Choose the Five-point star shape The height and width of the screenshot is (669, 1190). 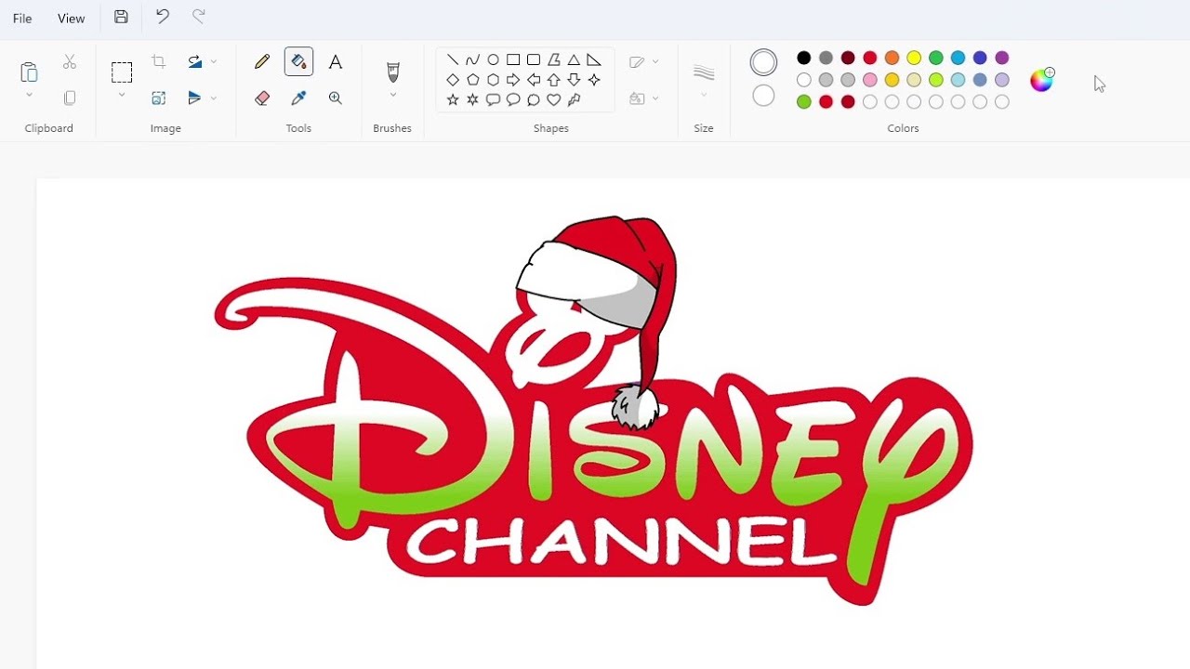click(x=453, y=99)
